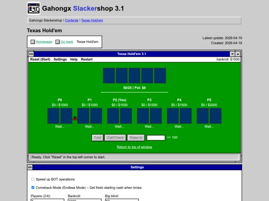Click Return to top of window link
Screen dimensions: 269x201
tap(134, 147)
